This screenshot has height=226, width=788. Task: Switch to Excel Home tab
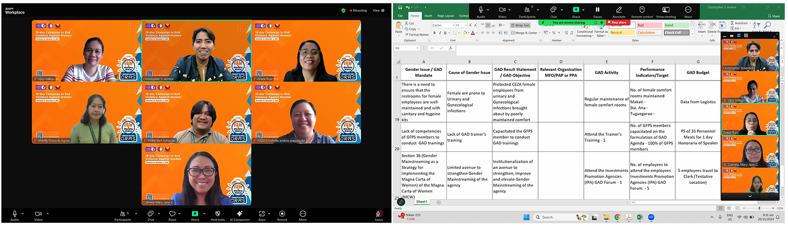415,16
